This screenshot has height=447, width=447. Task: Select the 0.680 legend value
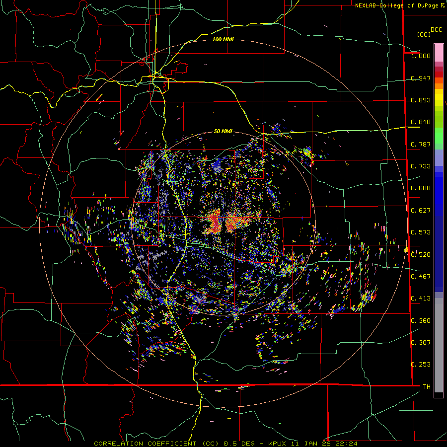pyautogui.click(x=421, y=188)
